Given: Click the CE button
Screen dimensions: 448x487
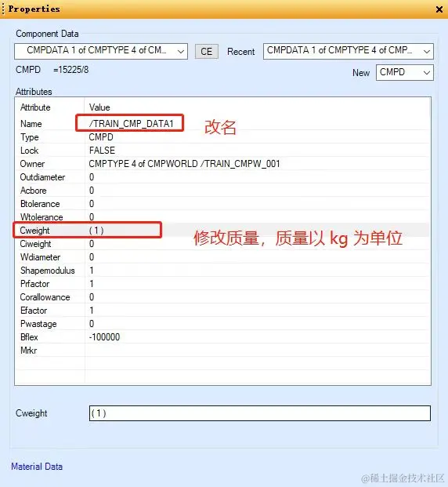Looking at the screenshot, I should click(x=206, y=52).
